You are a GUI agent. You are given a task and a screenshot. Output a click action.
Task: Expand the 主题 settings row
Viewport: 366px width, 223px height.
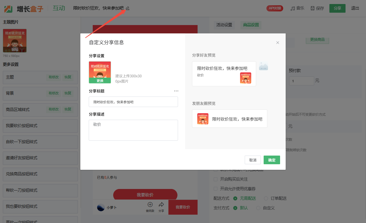[25, 77]
